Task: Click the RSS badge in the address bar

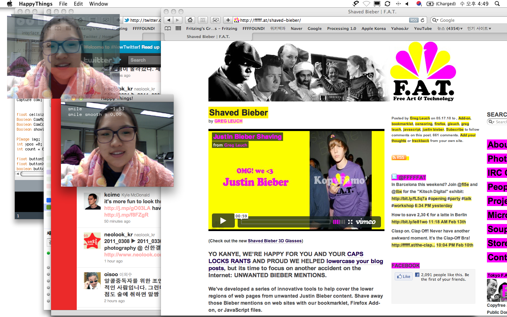Action: click(x=414, y=20)
